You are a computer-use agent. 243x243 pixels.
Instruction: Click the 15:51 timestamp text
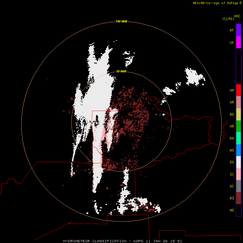[x=176, y=241]
